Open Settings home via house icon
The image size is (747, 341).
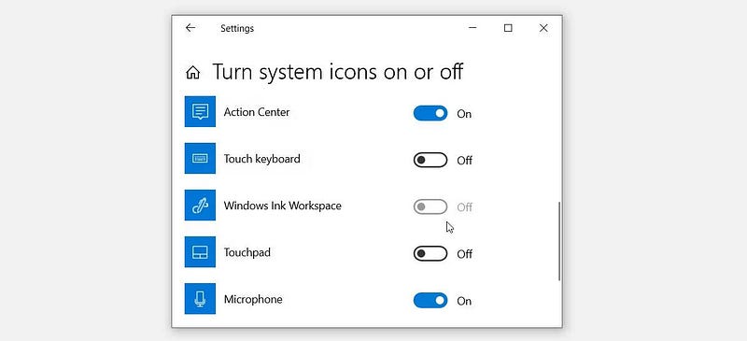pos(192,73)
